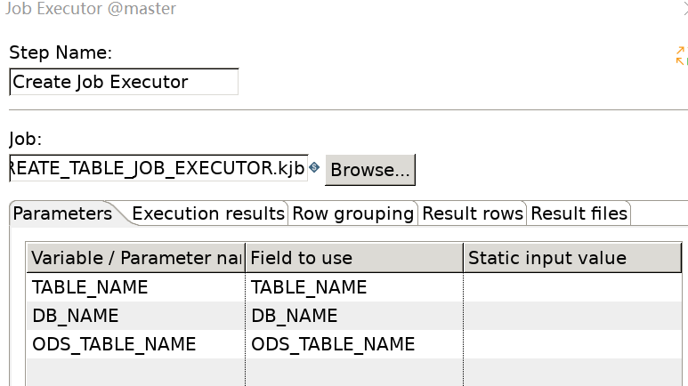
Task: Select the Row grouping tab
Action: coord(353,213)
